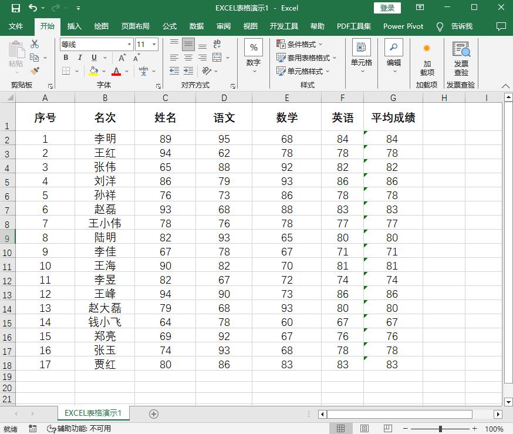Click the Undo arrow icon

click(x=32, y=8)
